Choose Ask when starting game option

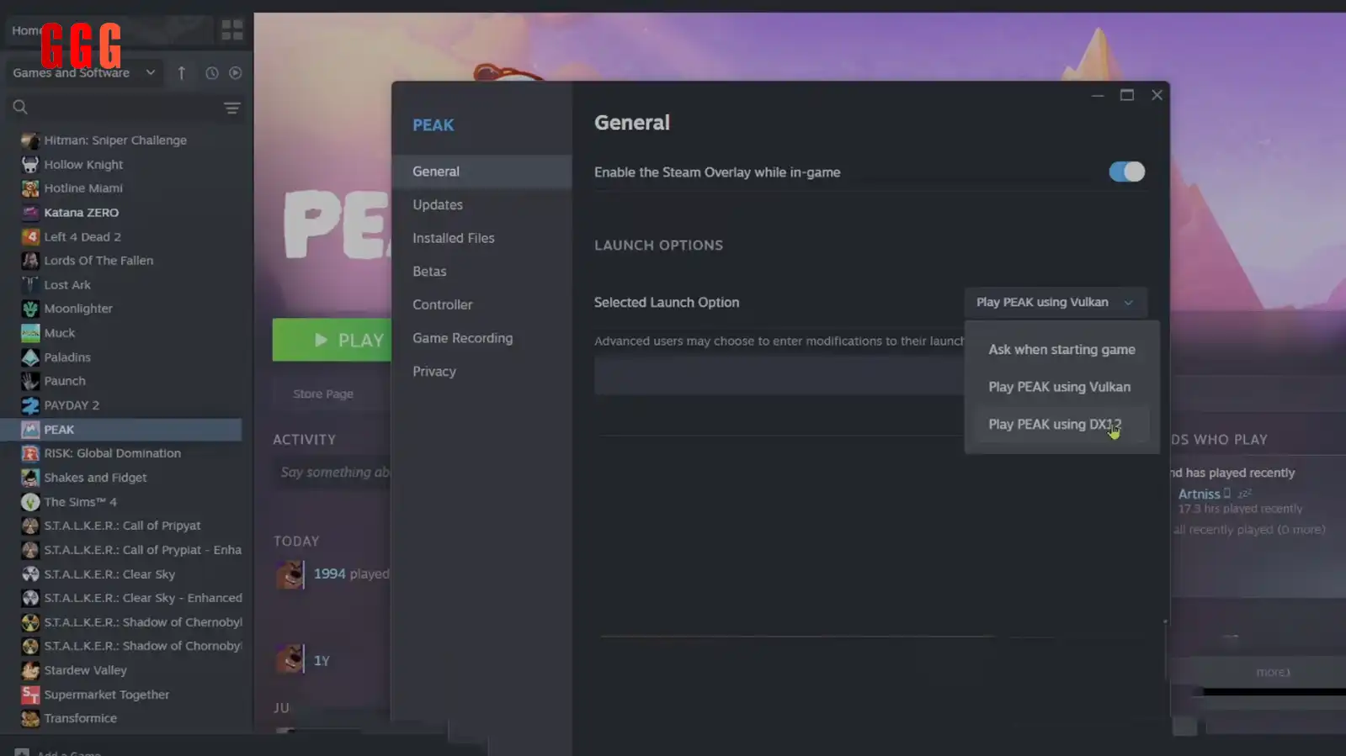pos(1061,349)
